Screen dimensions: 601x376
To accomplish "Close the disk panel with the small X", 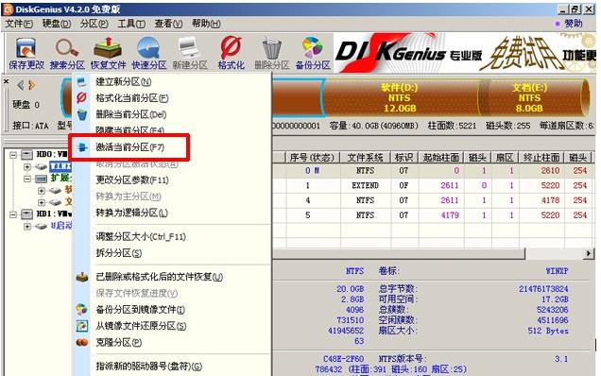I will [6, 81].
